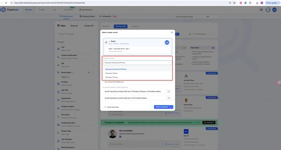Click the Social Intent info icon
The width and height of the screenshot is (281, 150).
click(x=73, y=72)
